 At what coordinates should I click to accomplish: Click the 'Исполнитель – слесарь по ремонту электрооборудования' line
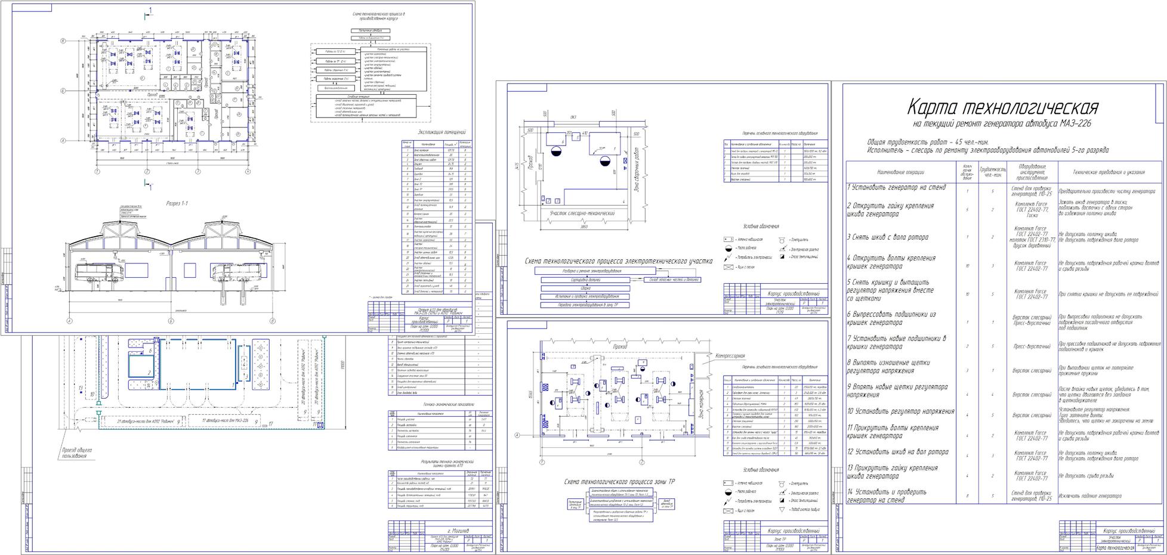[x=988, y=151]
